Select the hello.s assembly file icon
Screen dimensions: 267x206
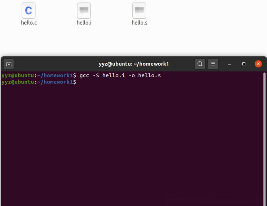(x=139, y=11)
